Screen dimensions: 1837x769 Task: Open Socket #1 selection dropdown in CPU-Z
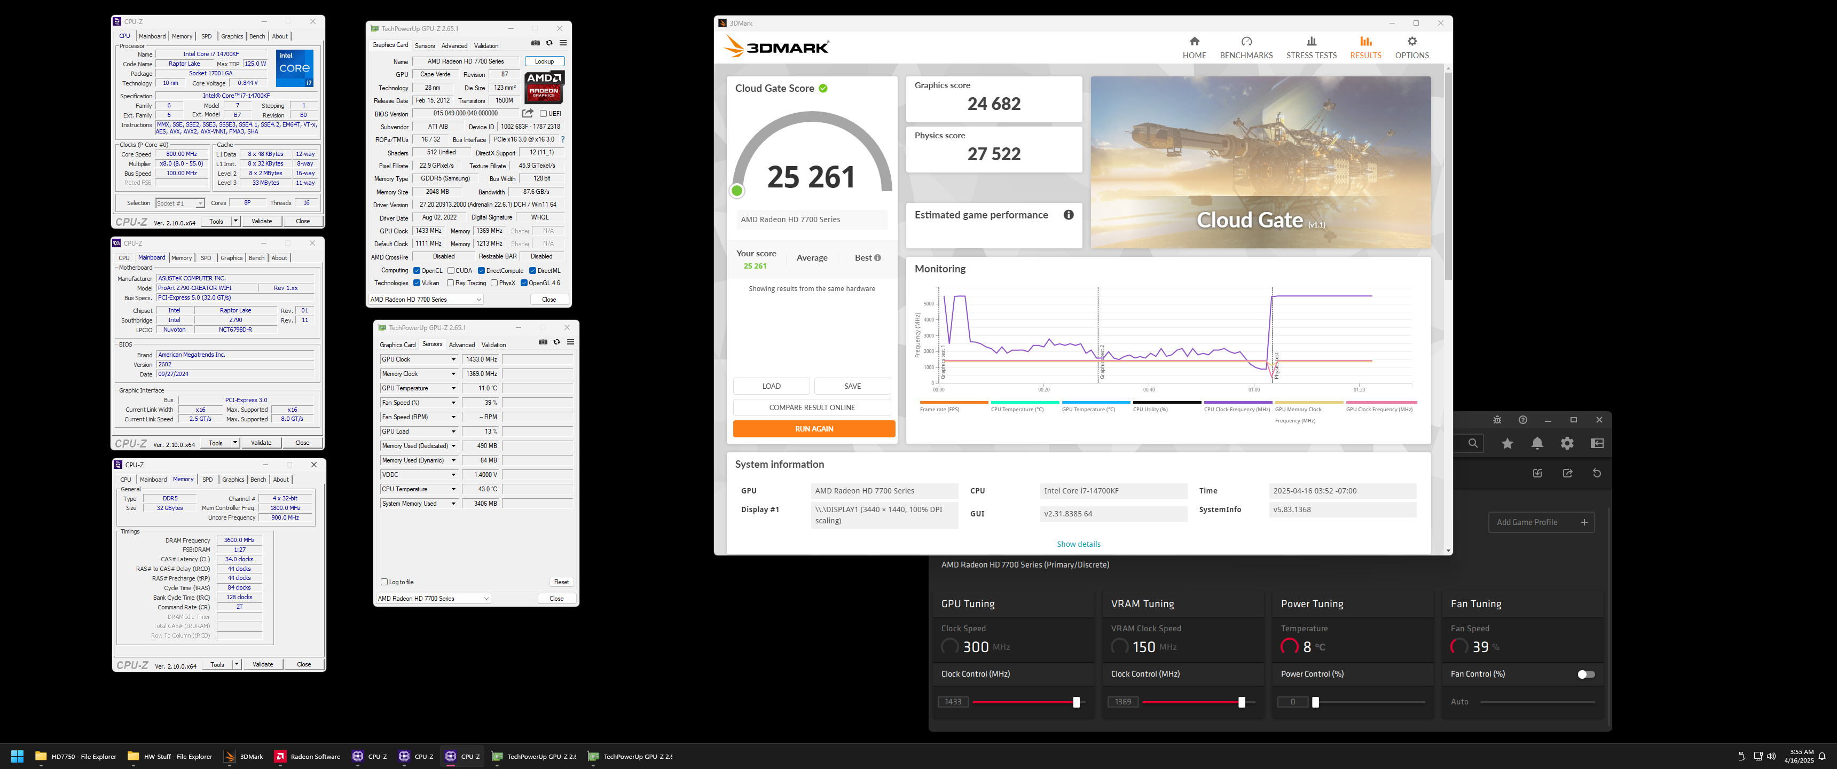click(x=180, y=203)
